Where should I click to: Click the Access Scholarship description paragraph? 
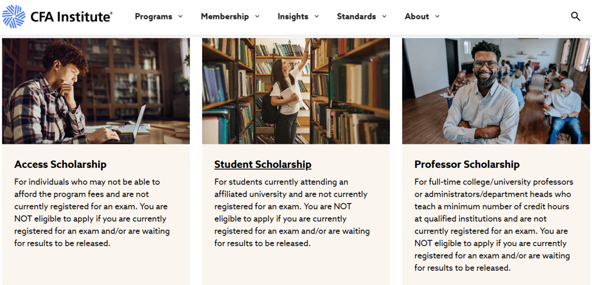pyautogui.click(x=92, y=212)
